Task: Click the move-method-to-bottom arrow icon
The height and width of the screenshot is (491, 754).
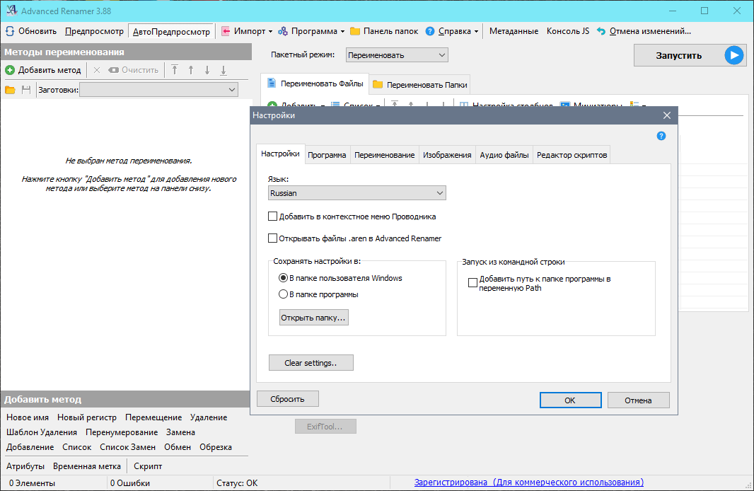Action: 224,70
